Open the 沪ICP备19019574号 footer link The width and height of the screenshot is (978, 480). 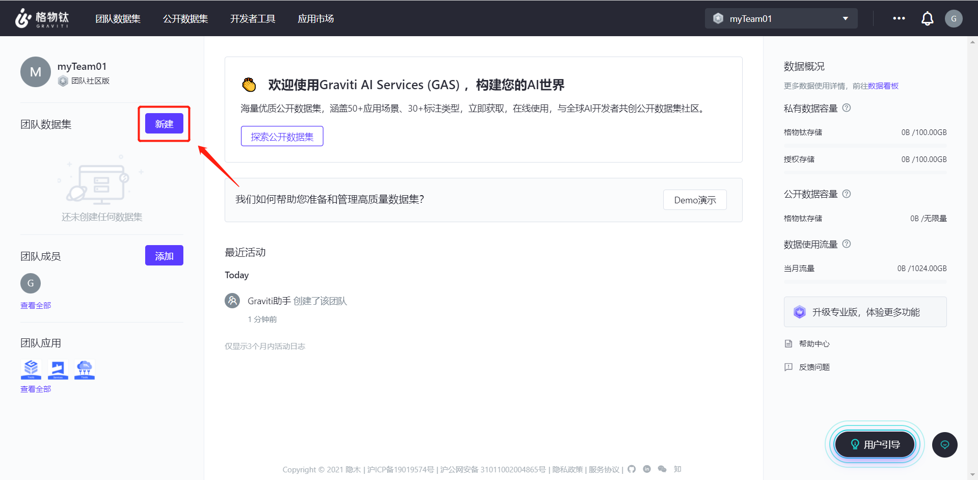tap(400, 469)
